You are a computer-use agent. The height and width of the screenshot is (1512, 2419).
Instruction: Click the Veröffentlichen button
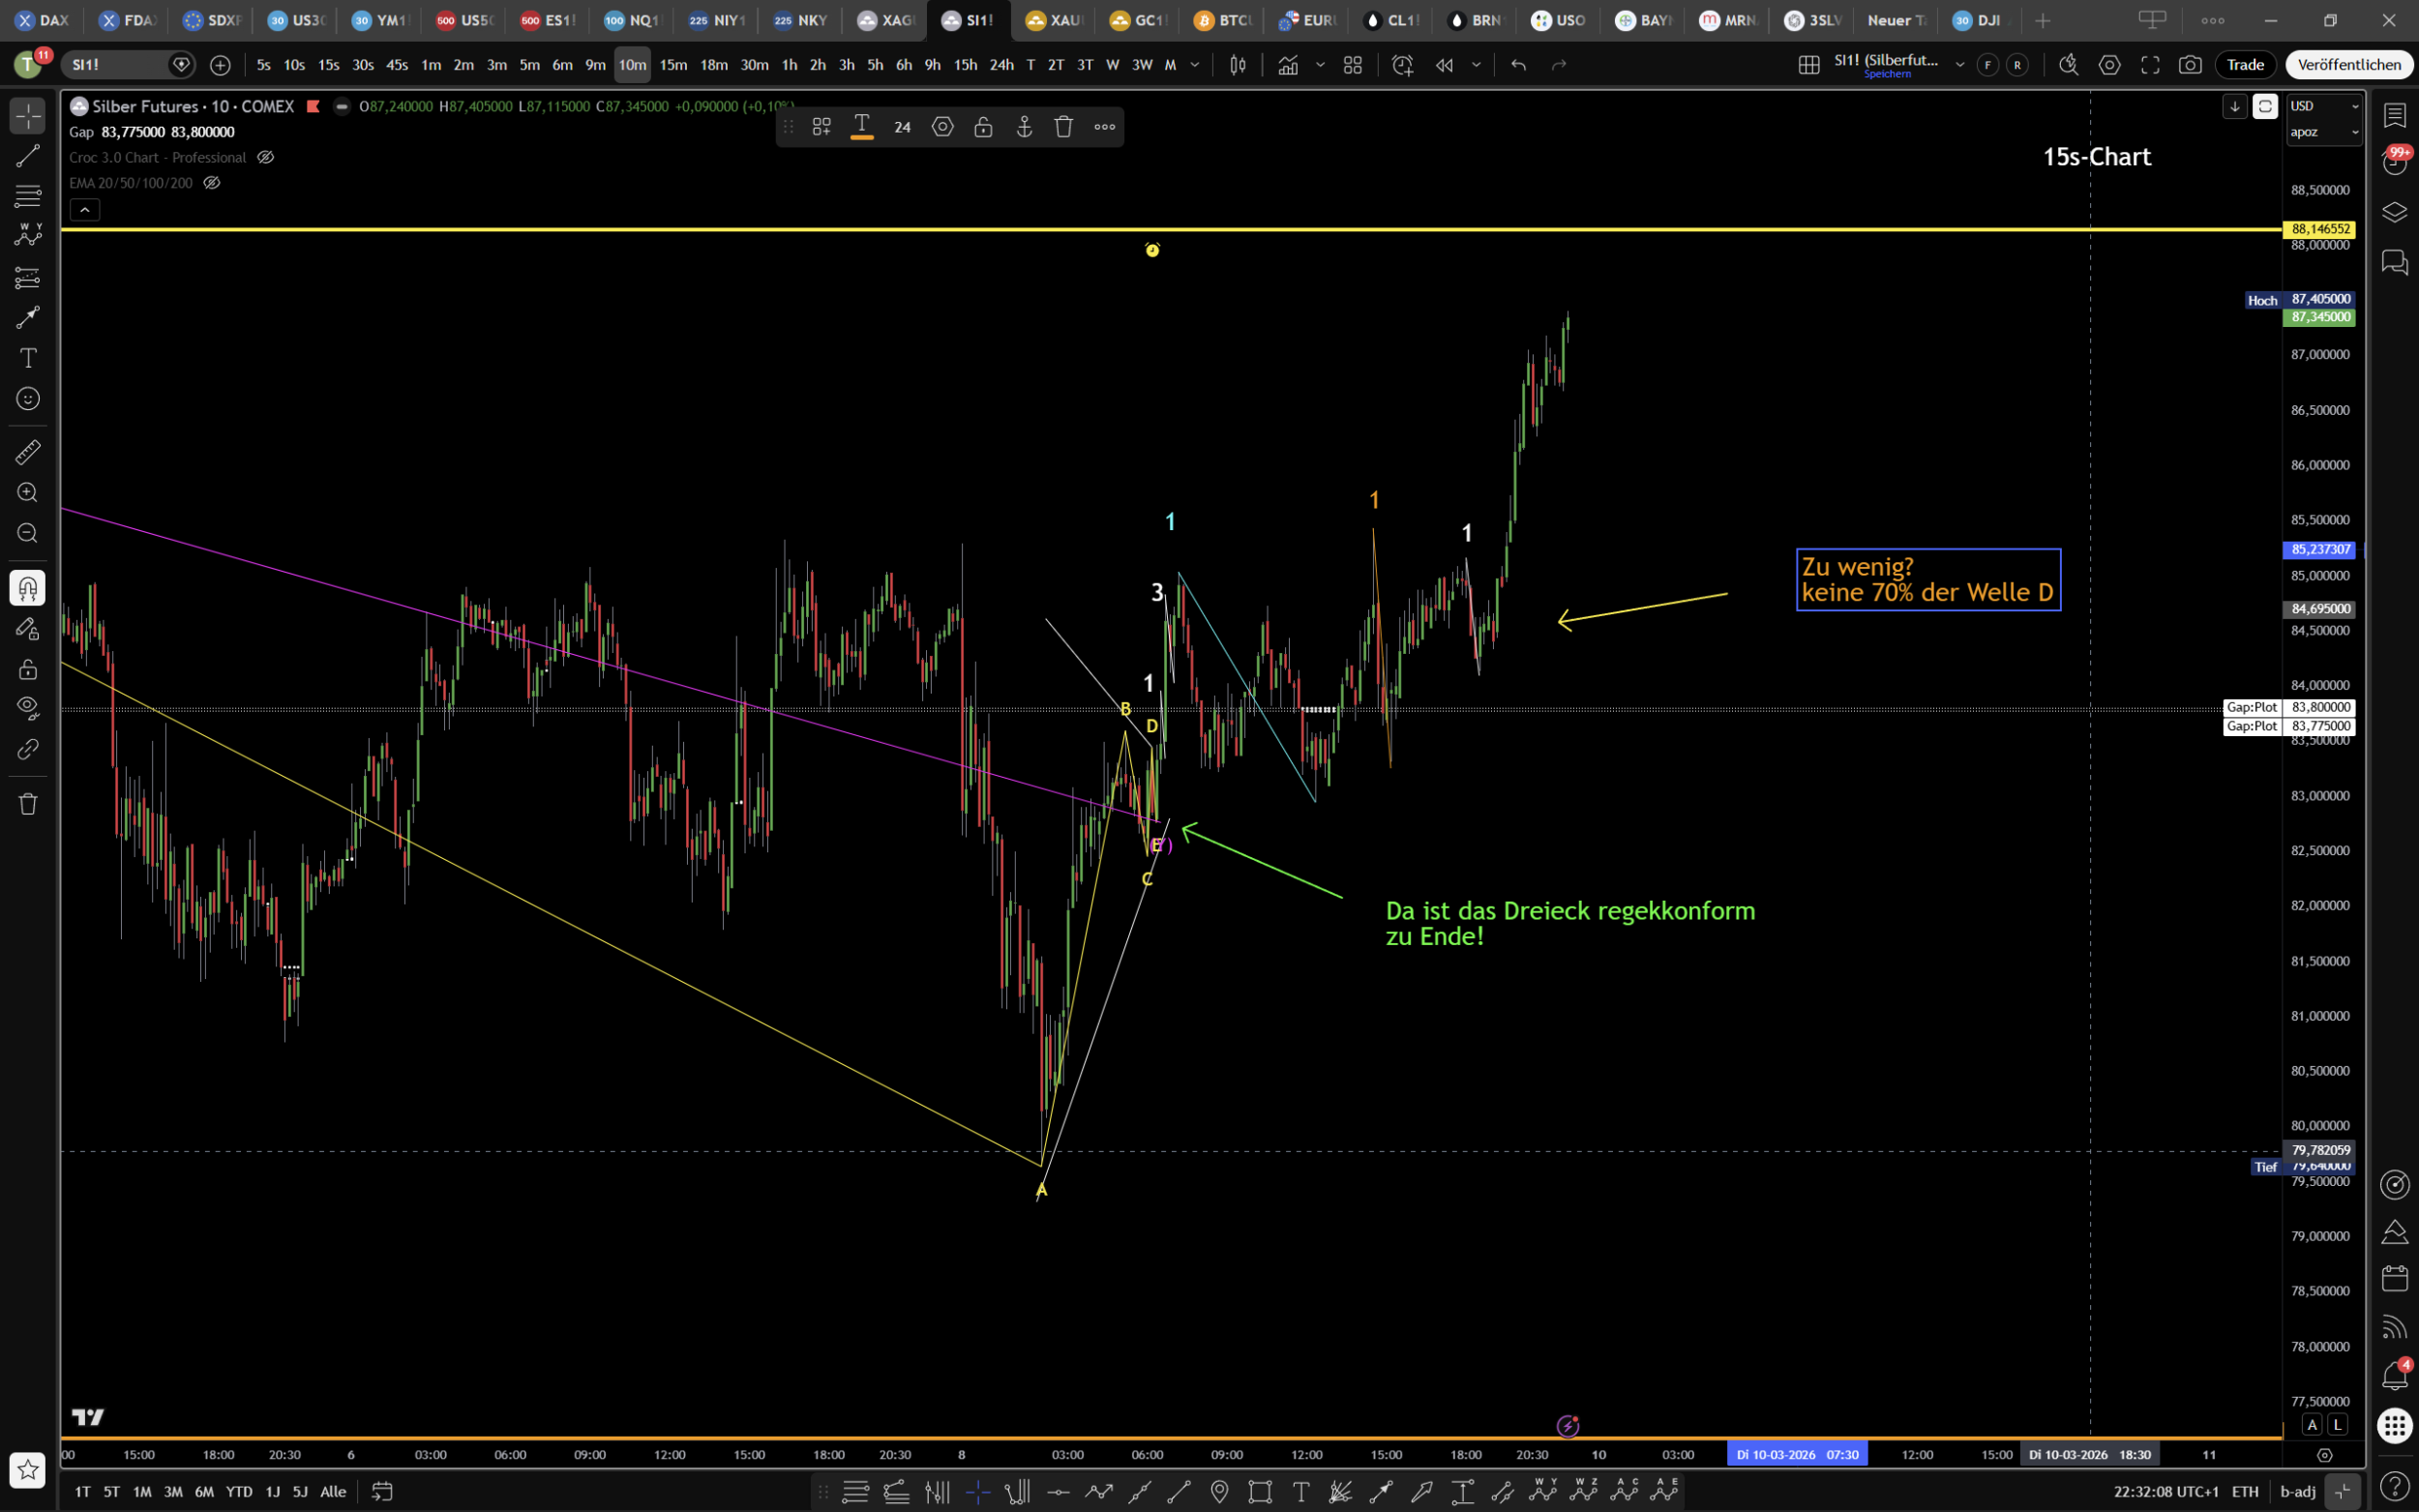[x=2348, y=65]
